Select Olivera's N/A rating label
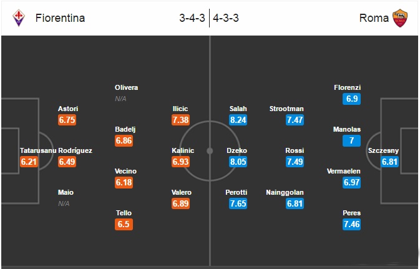This screenshot has width=420, height=269. [x=120, y=99]
